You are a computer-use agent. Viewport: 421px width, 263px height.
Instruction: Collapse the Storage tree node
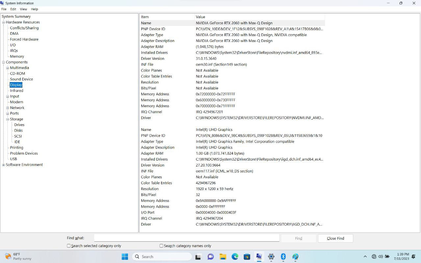point(8,119)
